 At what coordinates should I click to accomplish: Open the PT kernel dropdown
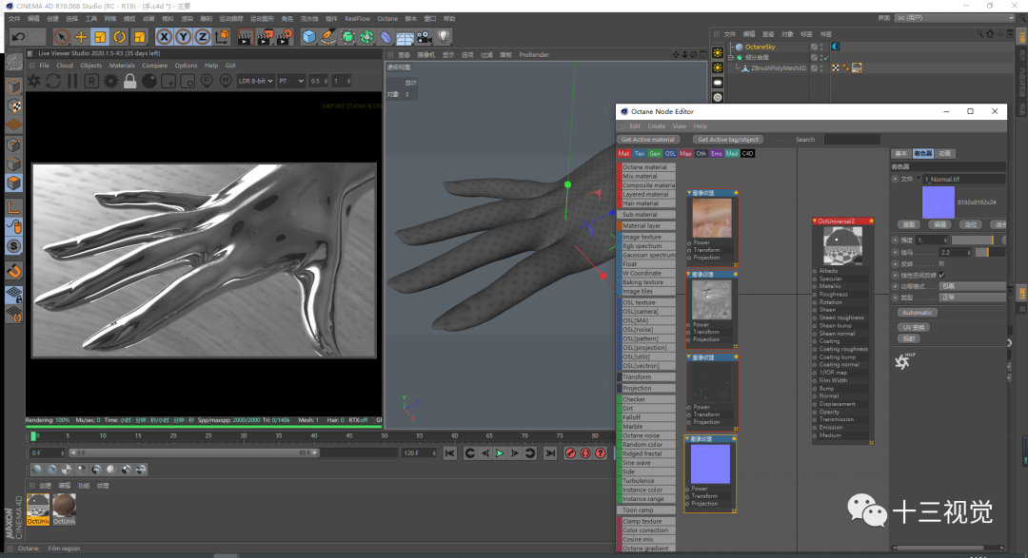coord(291,81)
